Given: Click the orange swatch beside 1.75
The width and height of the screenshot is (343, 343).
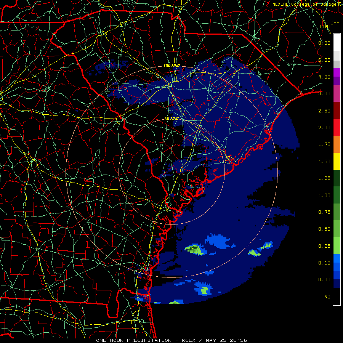Looking at the screenshot, I should pos(337,144).
